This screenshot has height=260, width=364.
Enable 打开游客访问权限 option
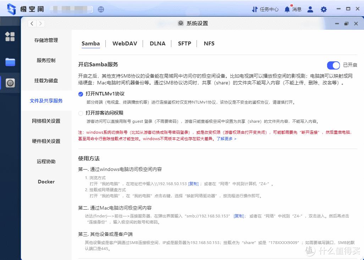coord(81,113)
